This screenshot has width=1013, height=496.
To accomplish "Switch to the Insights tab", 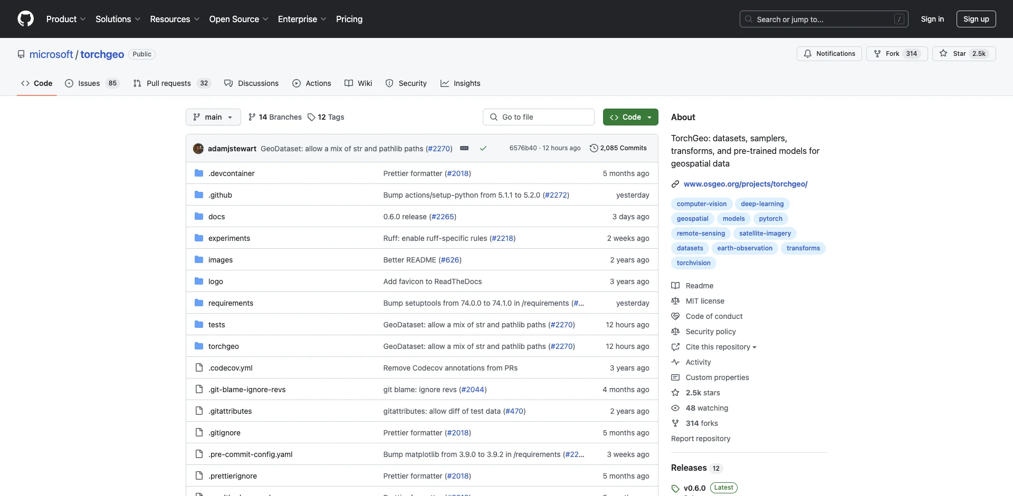I will point(461,83).
